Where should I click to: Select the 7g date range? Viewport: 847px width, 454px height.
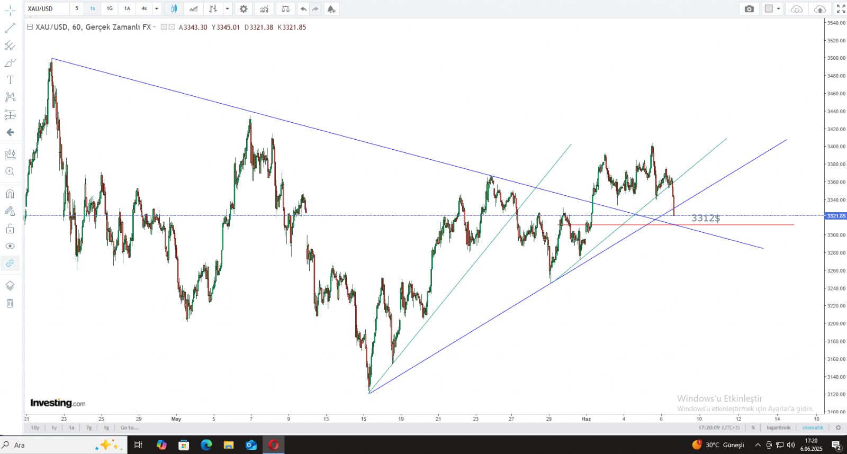(89, 428)
